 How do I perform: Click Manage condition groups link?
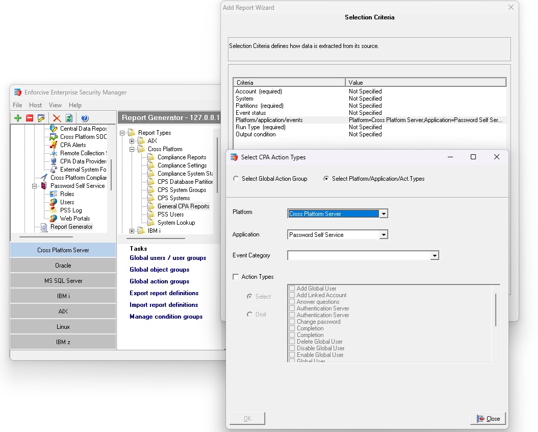[166, 317]
